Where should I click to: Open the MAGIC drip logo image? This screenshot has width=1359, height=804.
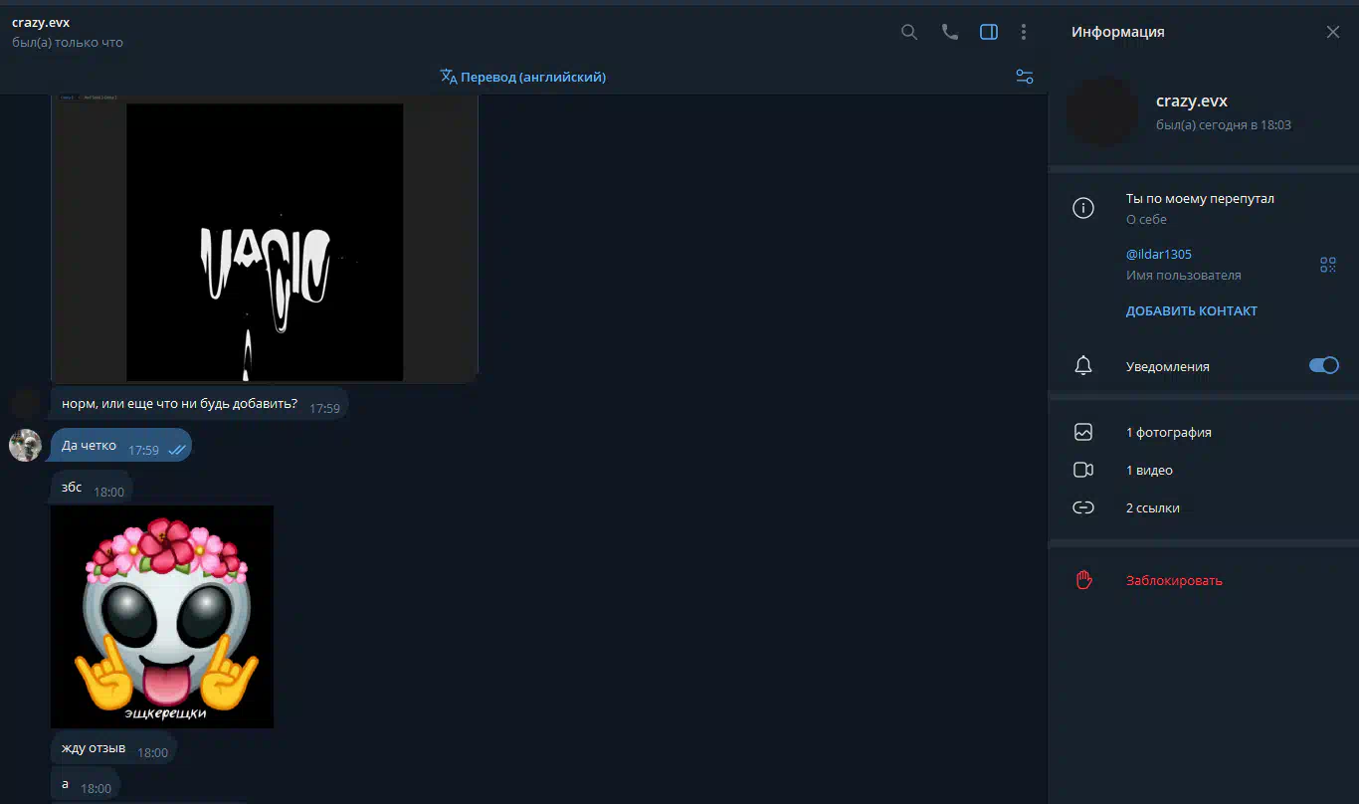click(x=265, y=241)
